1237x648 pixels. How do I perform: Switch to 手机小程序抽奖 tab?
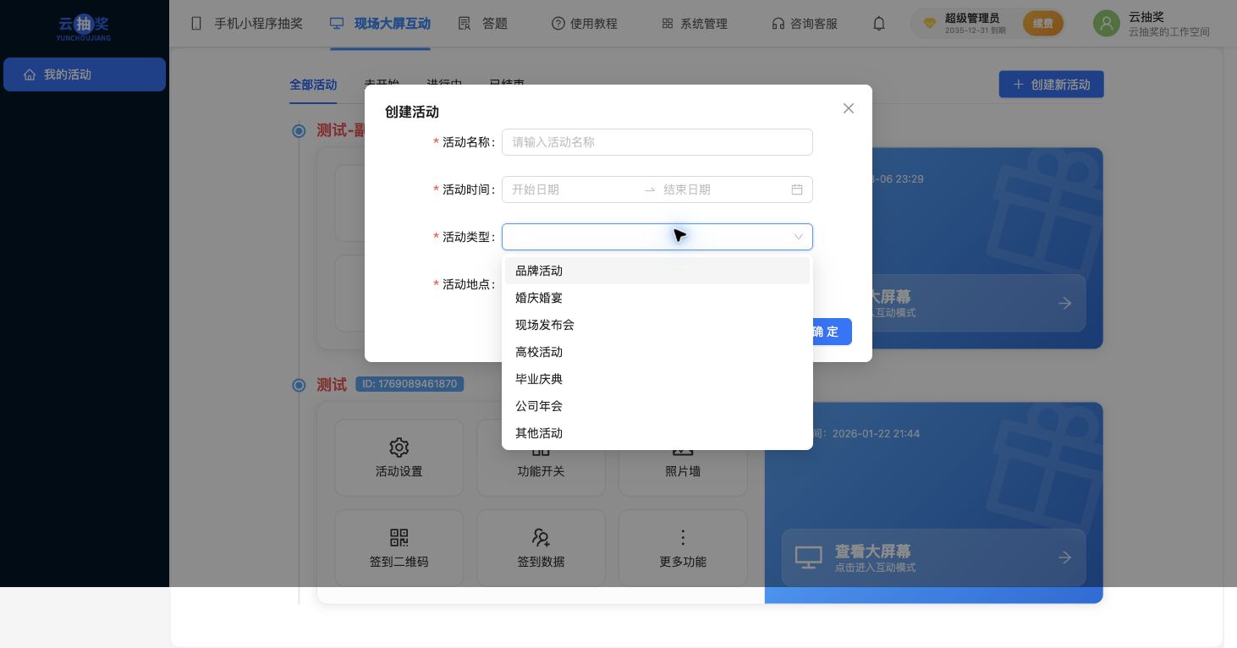(246, 24)
